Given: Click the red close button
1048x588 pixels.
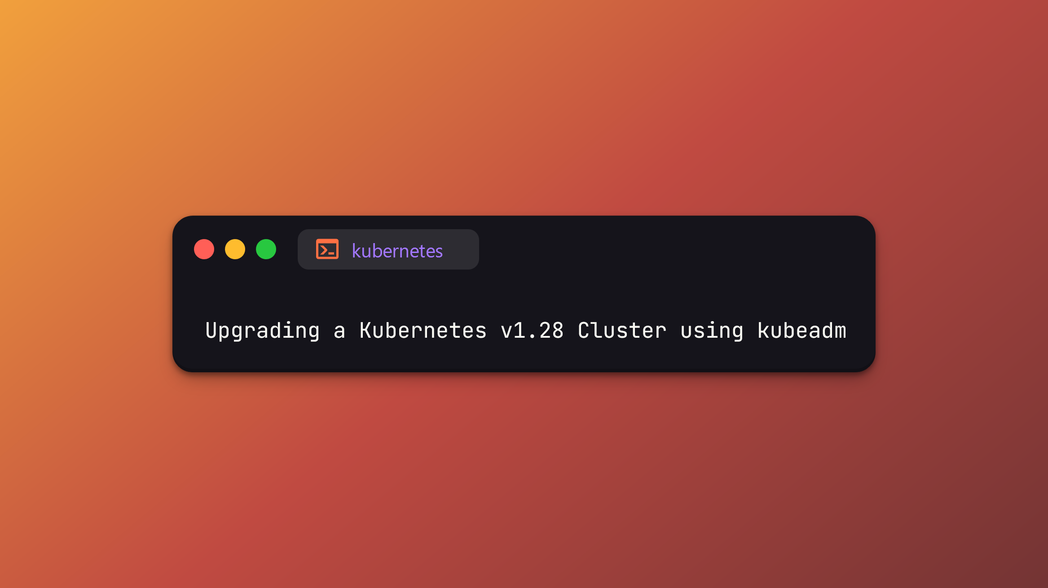Looking at the screenshot, I should click(204, 249).
